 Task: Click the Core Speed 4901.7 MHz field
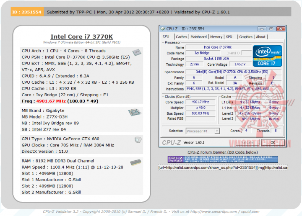click(x=200, y=102)
